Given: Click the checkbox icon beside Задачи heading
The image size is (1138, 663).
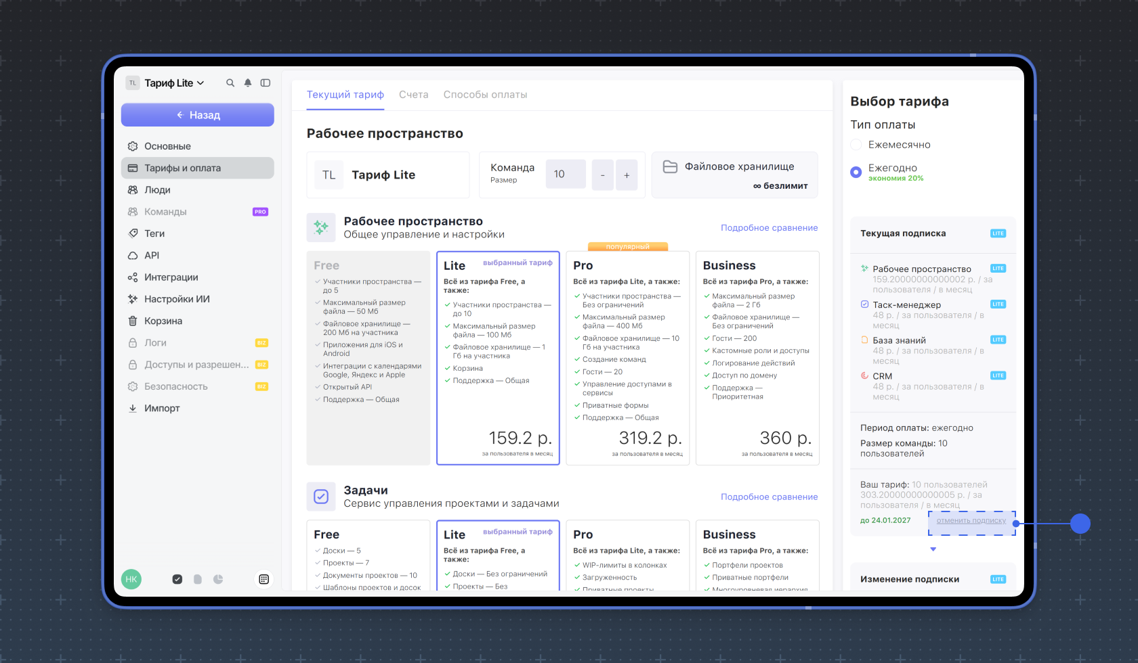Looking at the screenshot, I should (x=321, y=497).
